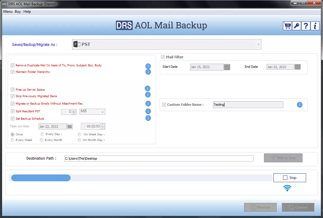The width and height of the screenshot is (323, 218).
Task: Open the Menu menu
Action: pyautogui.click(x=8, y=12)
